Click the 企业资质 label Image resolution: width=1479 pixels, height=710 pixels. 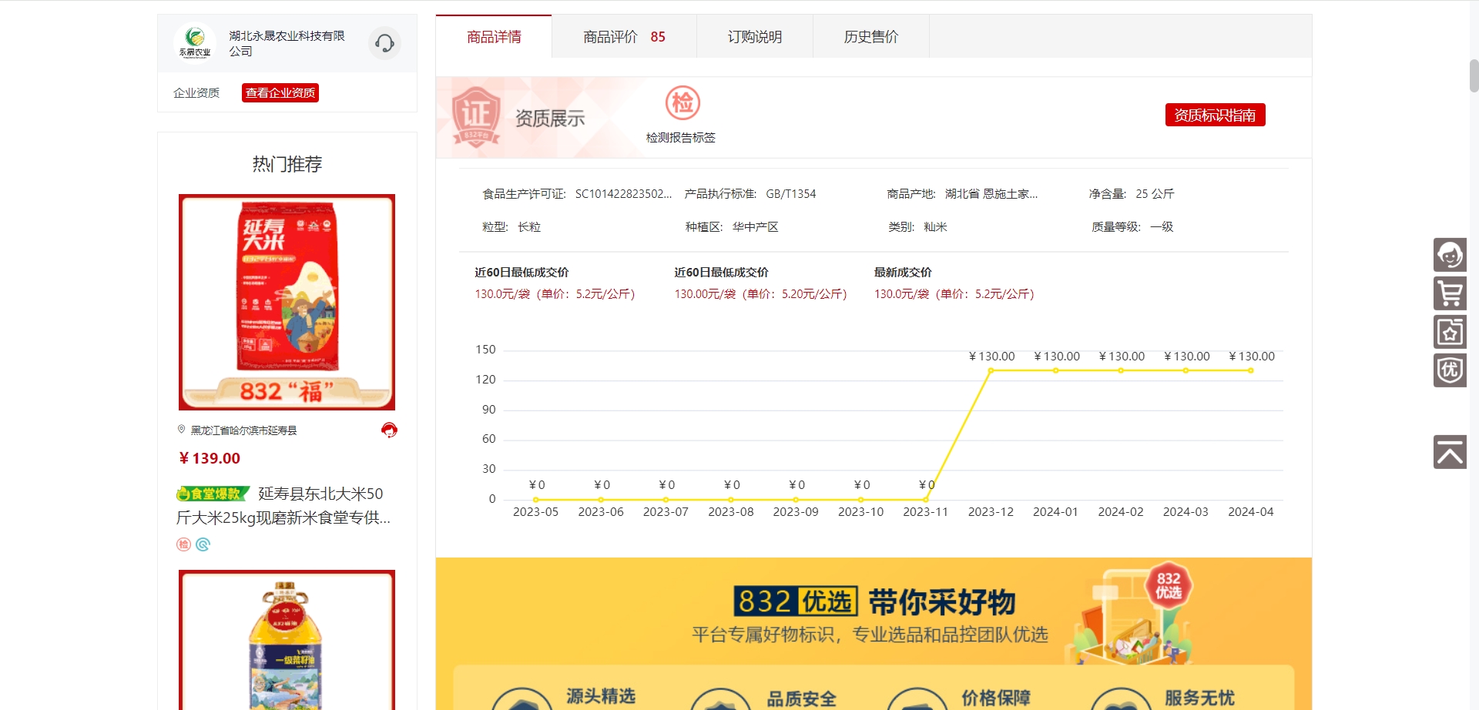coord(196,93)
